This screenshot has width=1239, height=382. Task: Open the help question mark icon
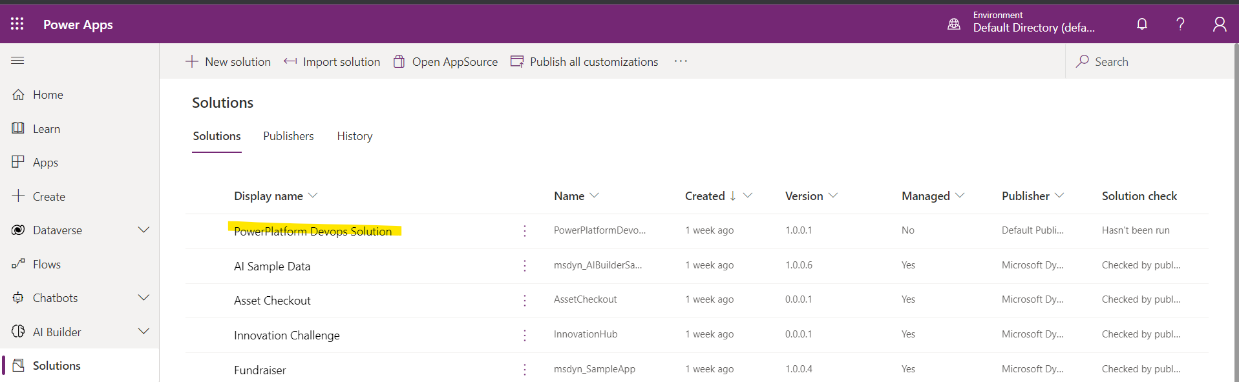[1180, 25]
